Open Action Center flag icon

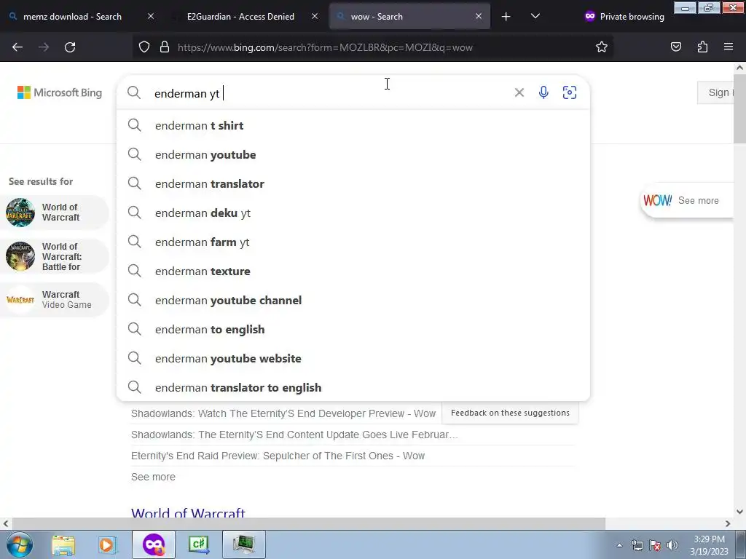pos(655,545)
